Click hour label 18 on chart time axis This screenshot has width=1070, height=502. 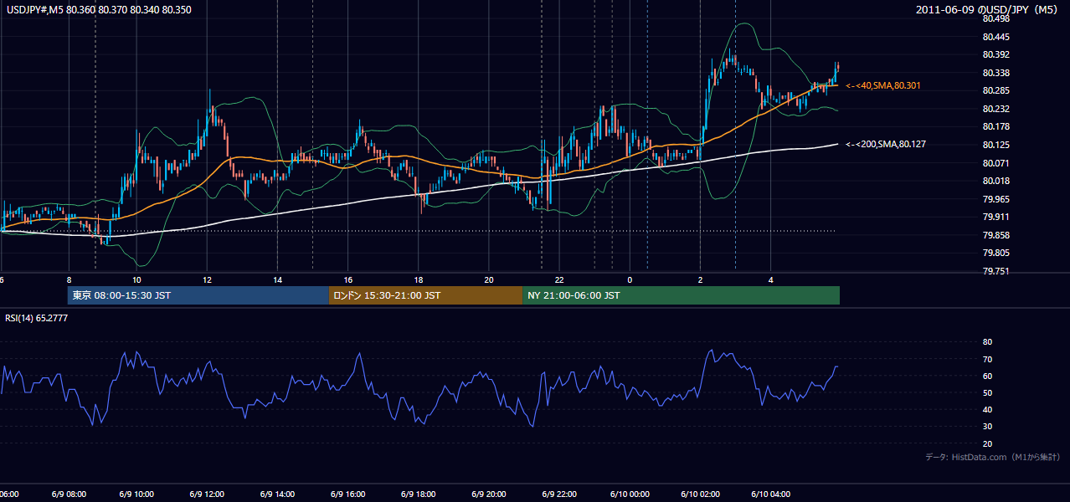(419, 279)
